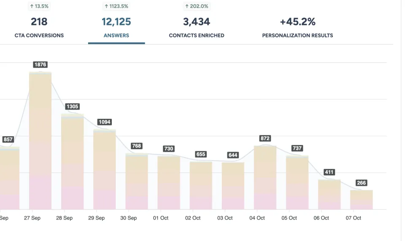Viewport: 405px width, 241px height.
Task: Select the 04 Oct bar
Action: click(265, 177)
